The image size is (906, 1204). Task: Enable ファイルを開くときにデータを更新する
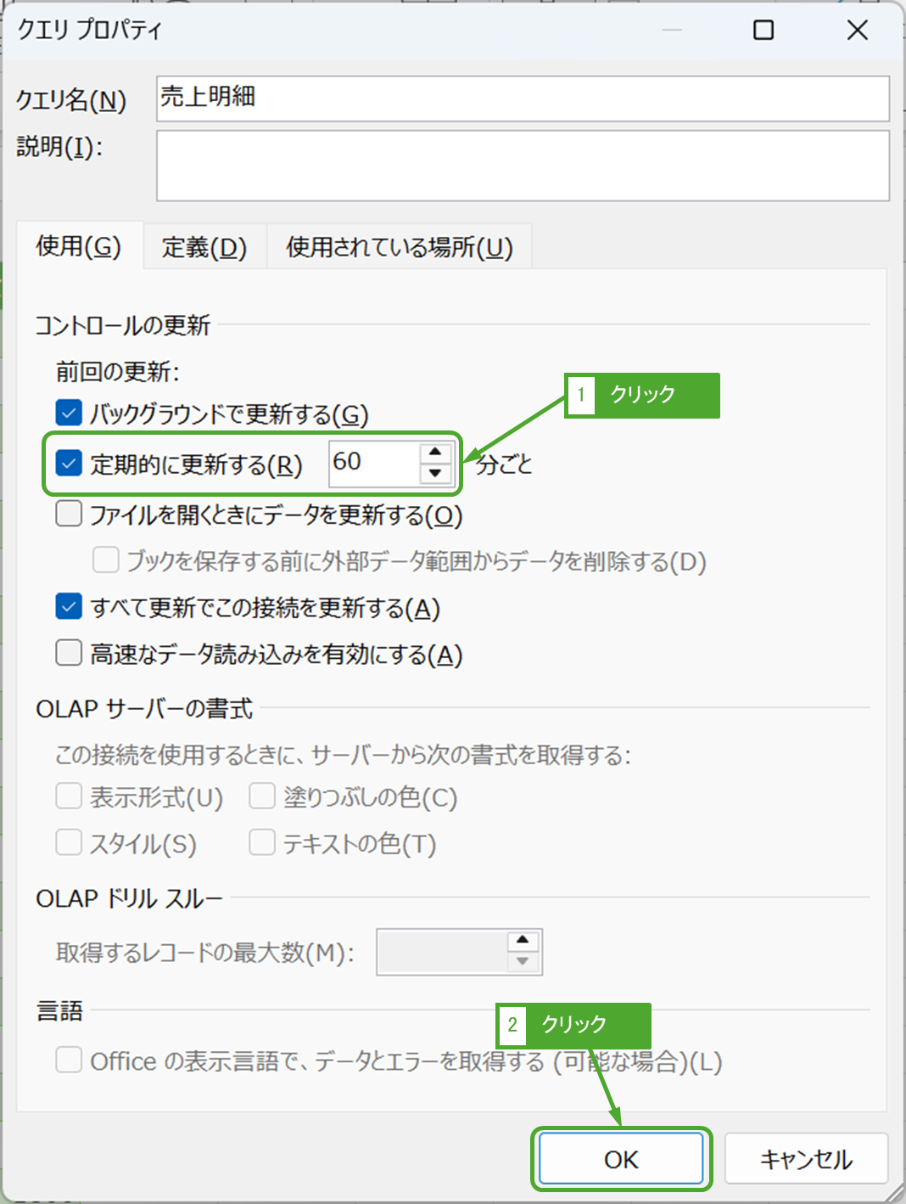(68, 514)
